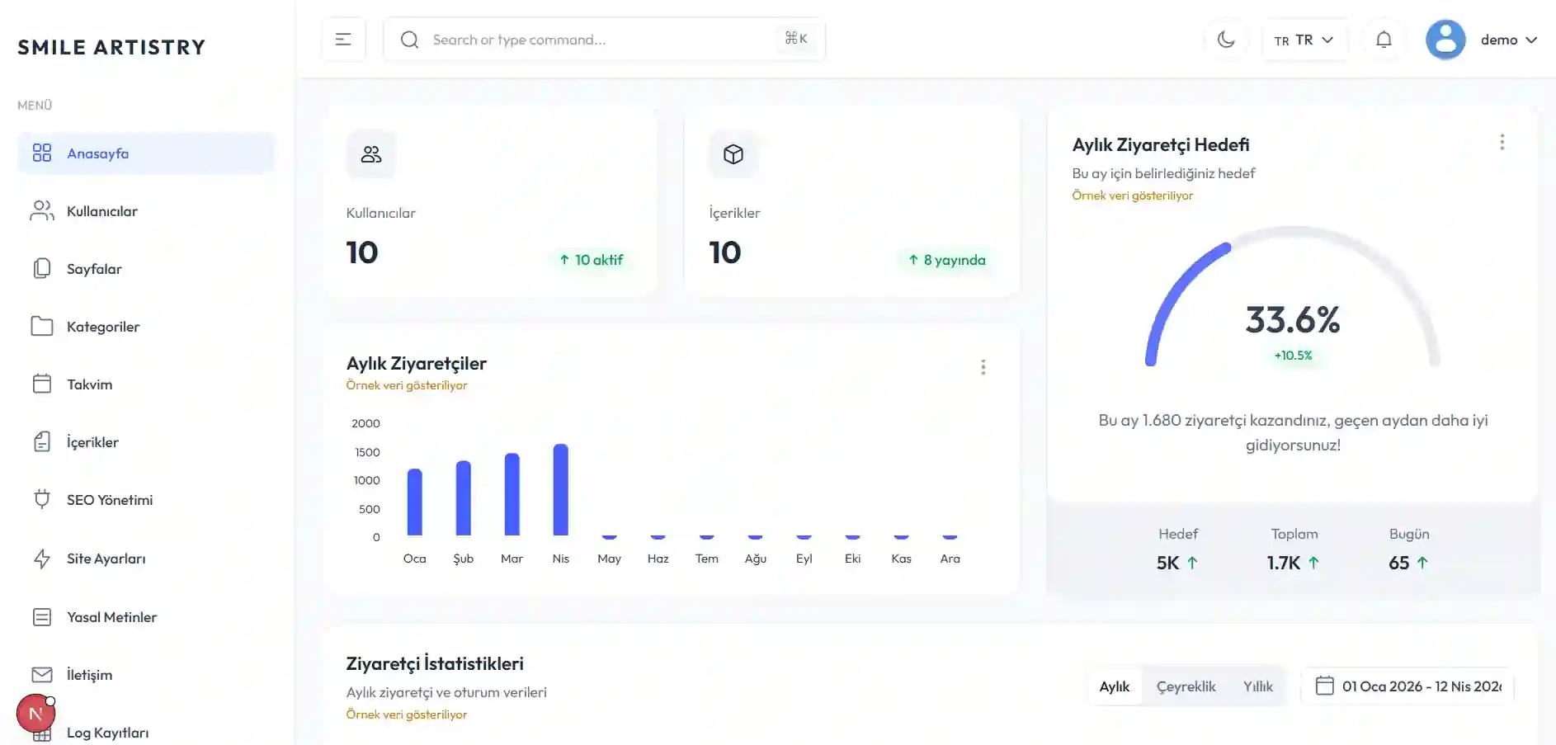1556x745 pixels.
Task: Navigate to Yasal Metinler
Action: point(111,616)
